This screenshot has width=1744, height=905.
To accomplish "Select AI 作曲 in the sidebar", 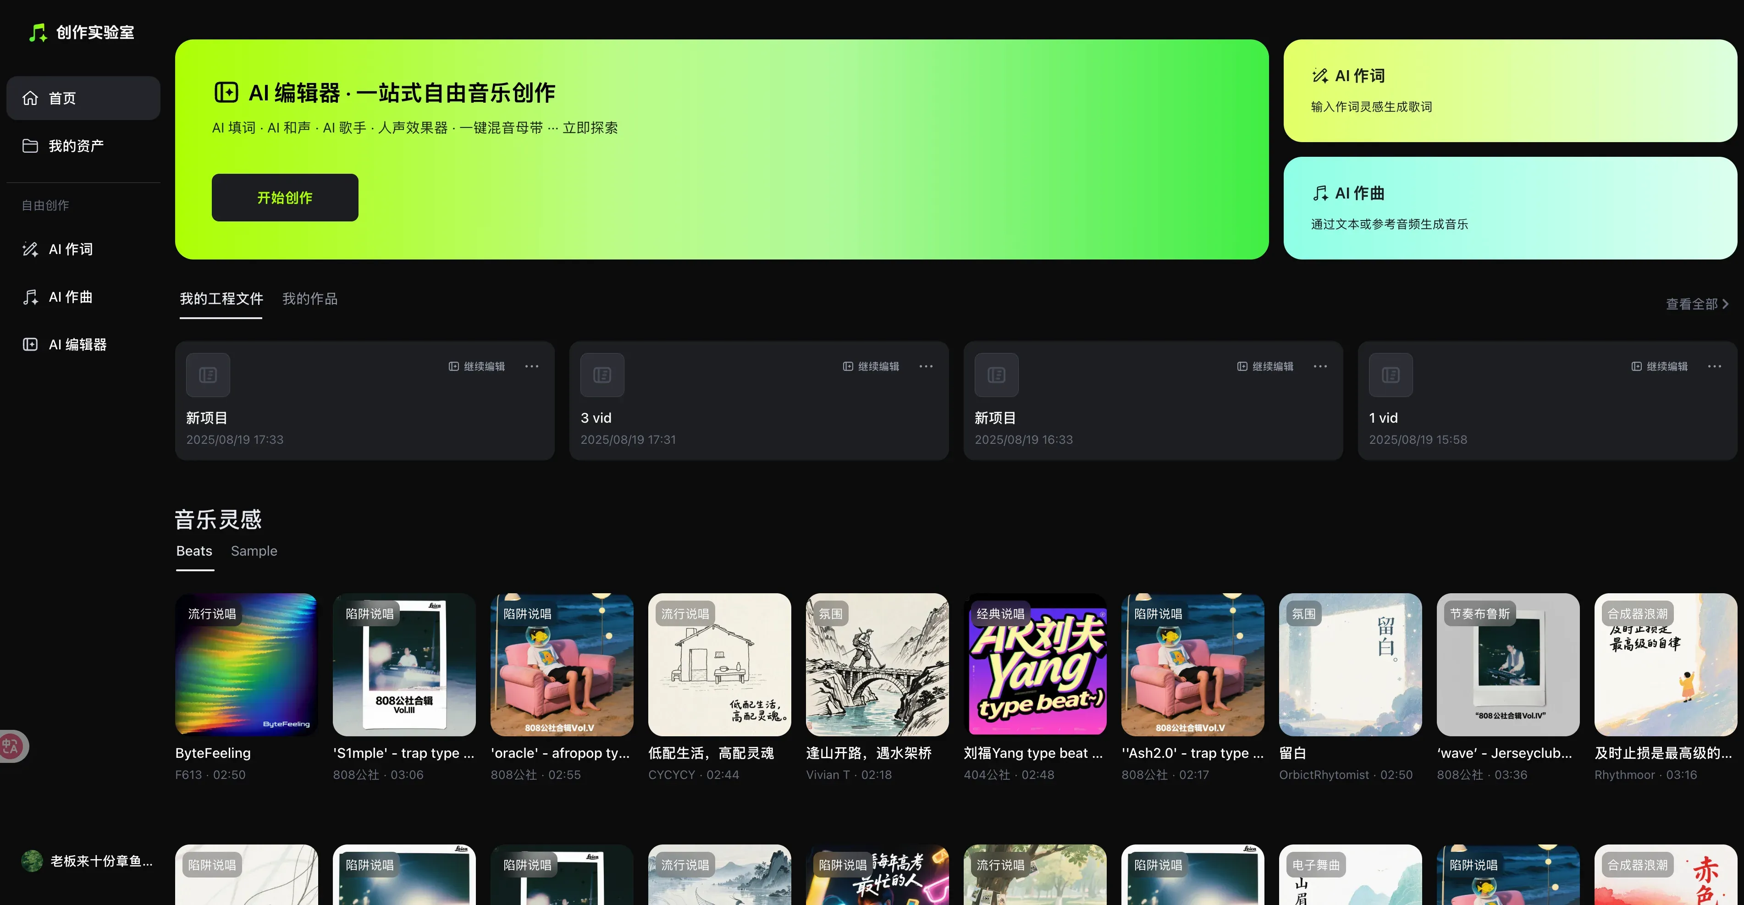I will [71, 297].
